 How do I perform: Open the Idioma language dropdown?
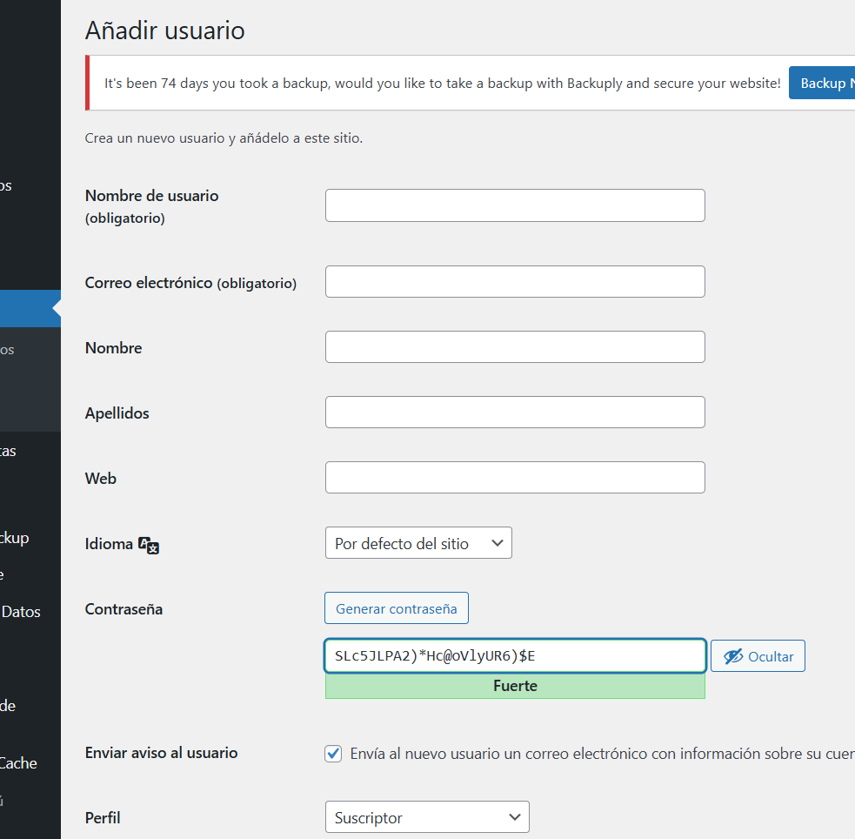pyautogui.click(x=418, y=543)
